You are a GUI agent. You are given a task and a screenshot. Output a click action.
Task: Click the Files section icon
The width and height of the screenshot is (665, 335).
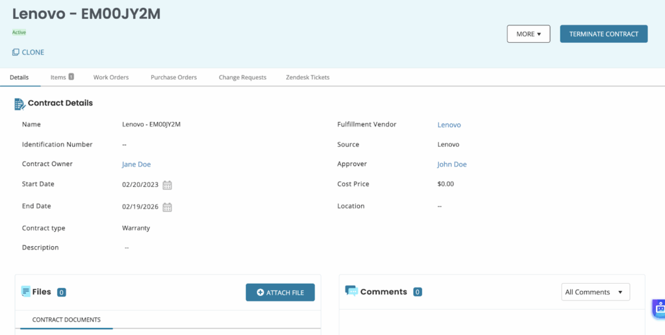click(x=25, y=292)
